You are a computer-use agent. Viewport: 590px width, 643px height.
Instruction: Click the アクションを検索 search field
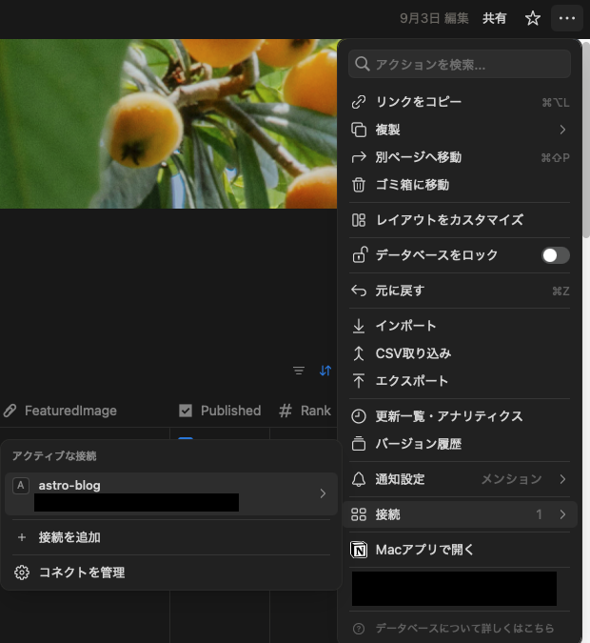(460, 65)
